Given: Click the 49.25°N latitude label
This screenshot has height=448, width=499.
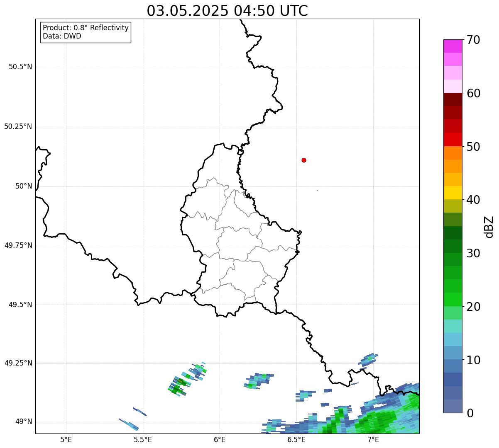Looking at the screenshot, I should pos(18,363).
